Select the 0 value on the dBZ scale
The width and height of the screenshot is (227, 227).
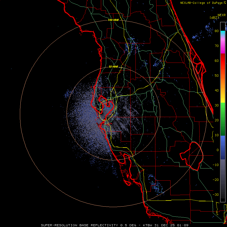click(x=217, y=150)
